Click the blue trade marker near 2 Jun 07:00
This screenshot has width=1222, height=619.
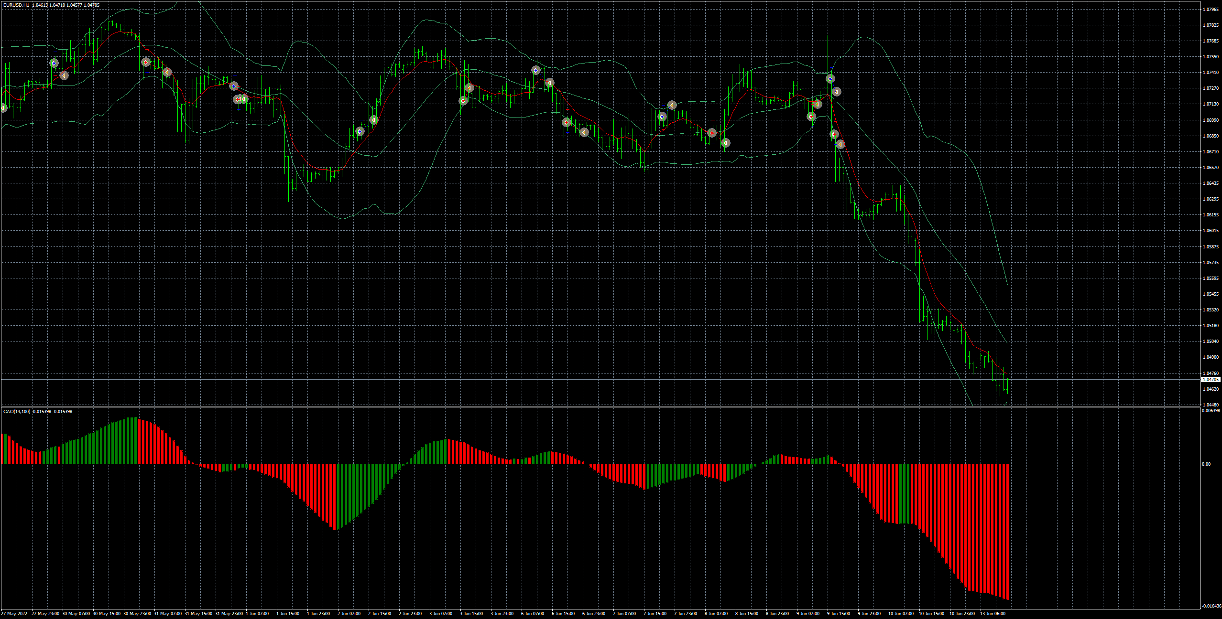coord(360,131)
